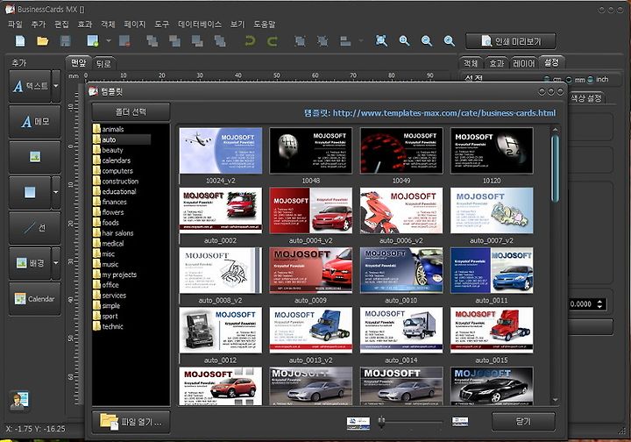This screenshot has width=631, height=442.
Task: Click the last magnifier zoom icon
Action: (449, 40)
